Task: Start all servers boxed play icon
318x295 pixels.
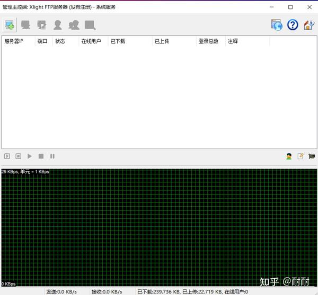Action: (7, 156)
